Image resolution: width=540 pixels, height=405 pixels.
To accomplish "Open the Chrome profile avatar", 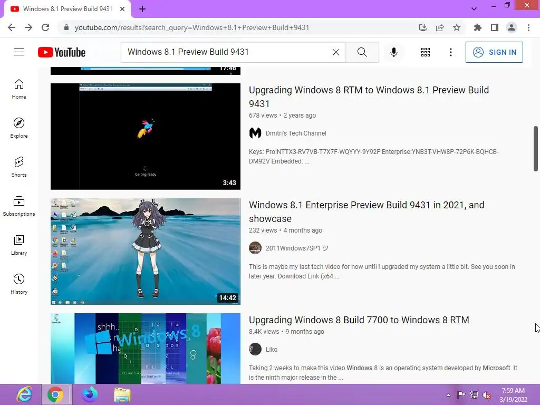I will pos(512,27).
